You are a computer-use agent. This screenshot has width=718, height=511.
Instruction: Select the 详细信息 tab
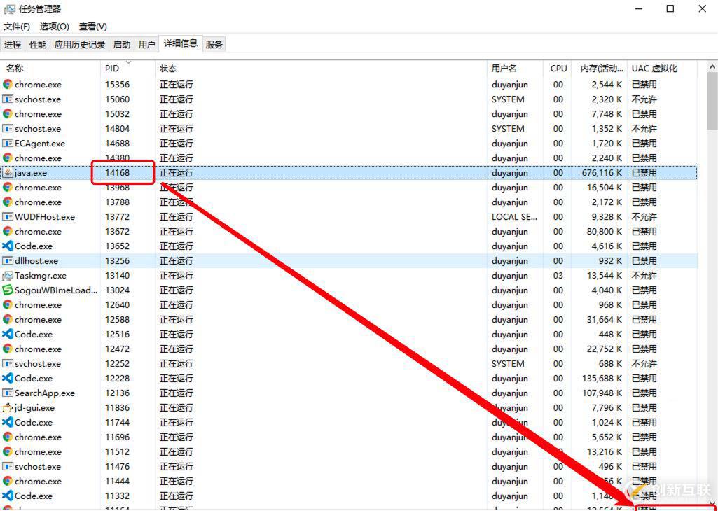(x=181, y=43)
